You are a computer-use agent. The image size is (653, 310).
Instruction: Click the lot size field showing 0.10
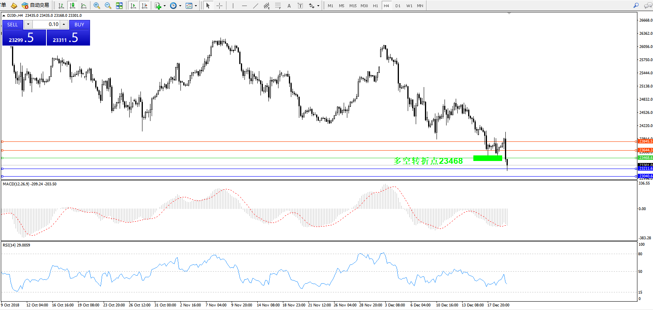[x=46, y=24]
